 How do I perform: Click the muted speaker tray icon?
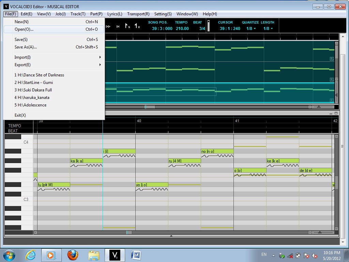coord(315,256)
